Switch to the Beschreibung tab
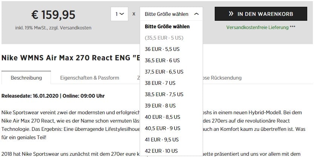314x158 pixels. tap(26, 78)
